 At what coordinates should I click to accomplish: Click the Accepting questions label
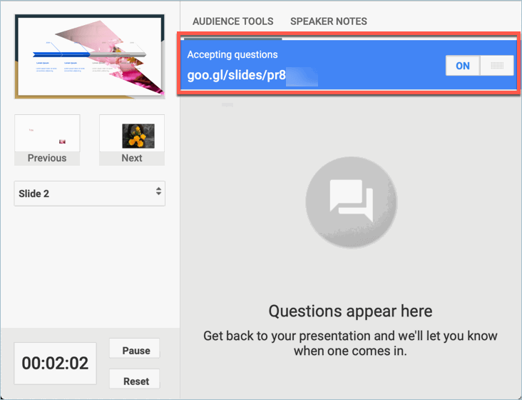(232, 55)
